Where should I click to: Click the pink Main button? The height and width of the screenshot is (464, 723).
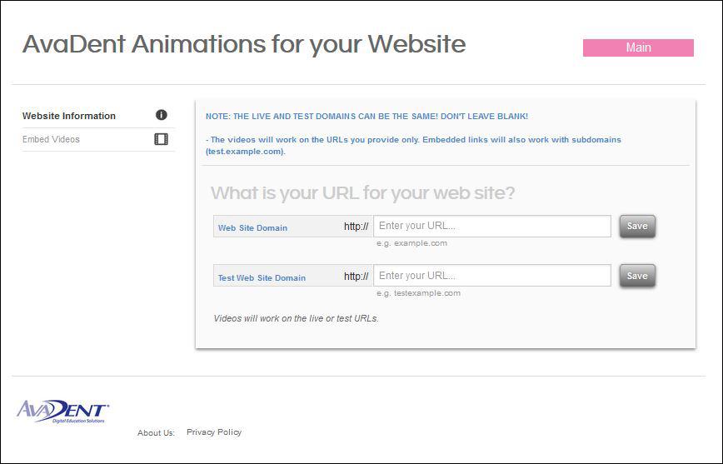pos(638,47)
